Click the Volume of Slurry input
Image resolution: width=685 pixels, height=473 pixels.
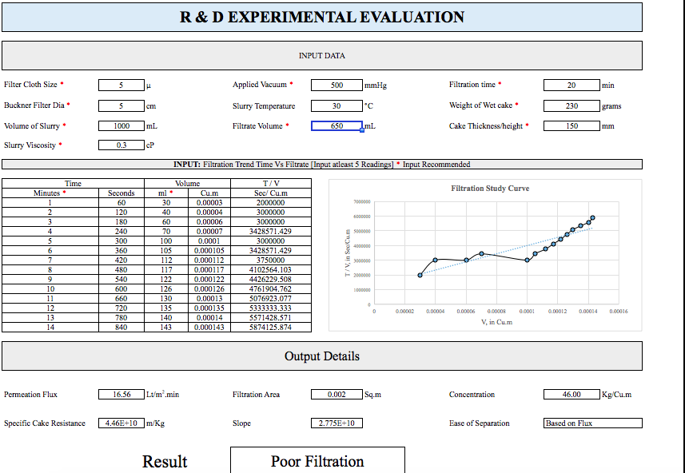[121, 125]
